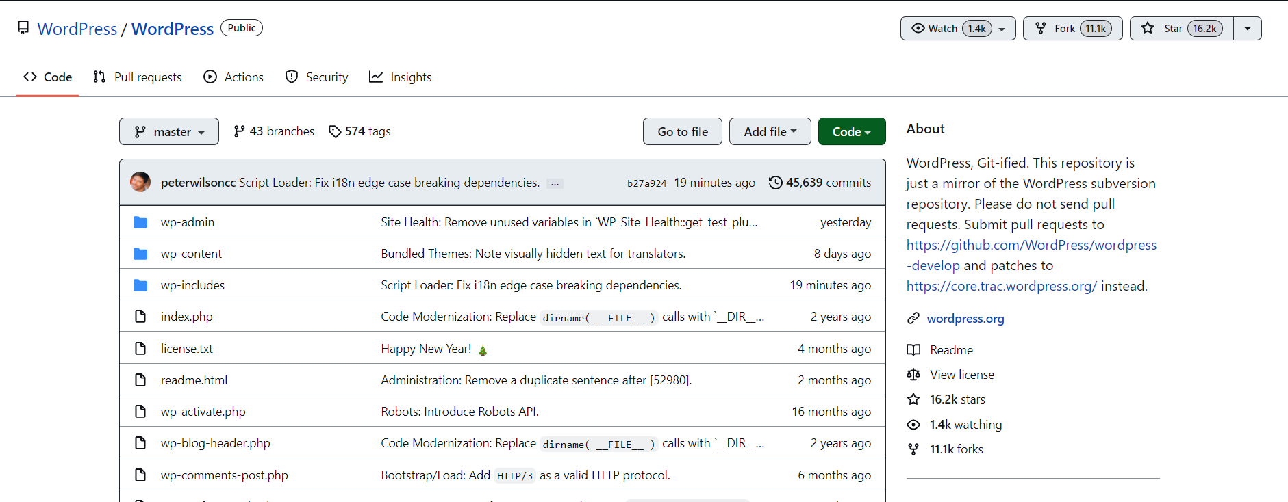The height and width of the screenshot is (502, 1288).
Task: Expand the commit message ellipsis button
Action: coord(555,183)
